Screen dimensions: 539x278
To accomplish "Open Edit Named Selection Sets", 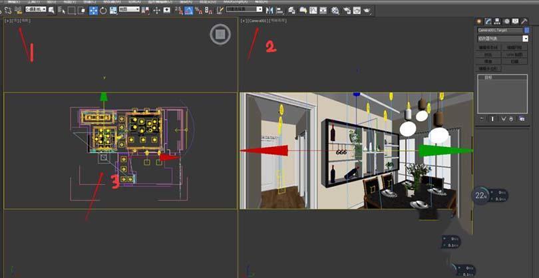I will 220,11.
